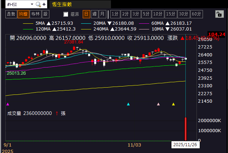228x153 pixels.
Task: Click the magenta triangle chart marker
Action: tap(8, 104)
